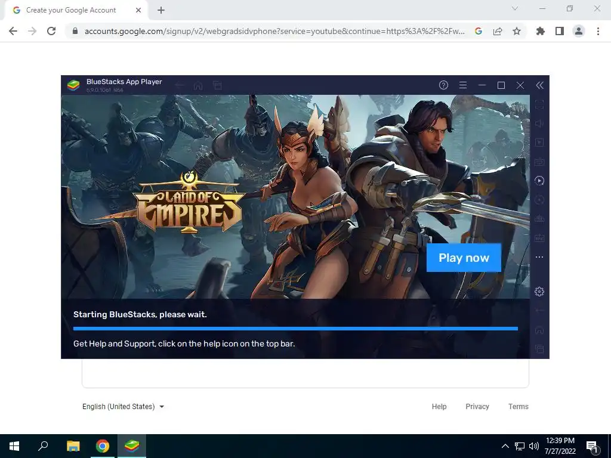
Task: Click the BlueStacks sidebar home icon
Action: pyautogui.click(x=539, y=330)
